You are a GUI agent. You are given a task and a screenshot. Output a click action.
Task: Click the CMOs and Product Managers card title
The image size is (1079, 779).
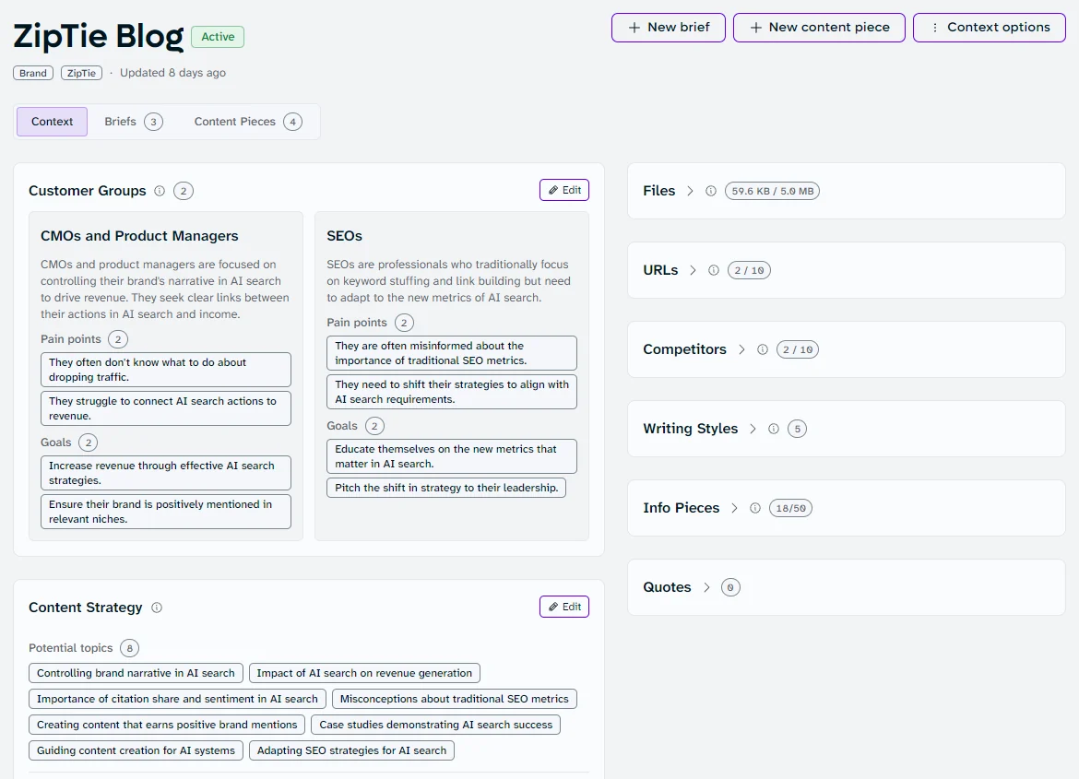139,235
